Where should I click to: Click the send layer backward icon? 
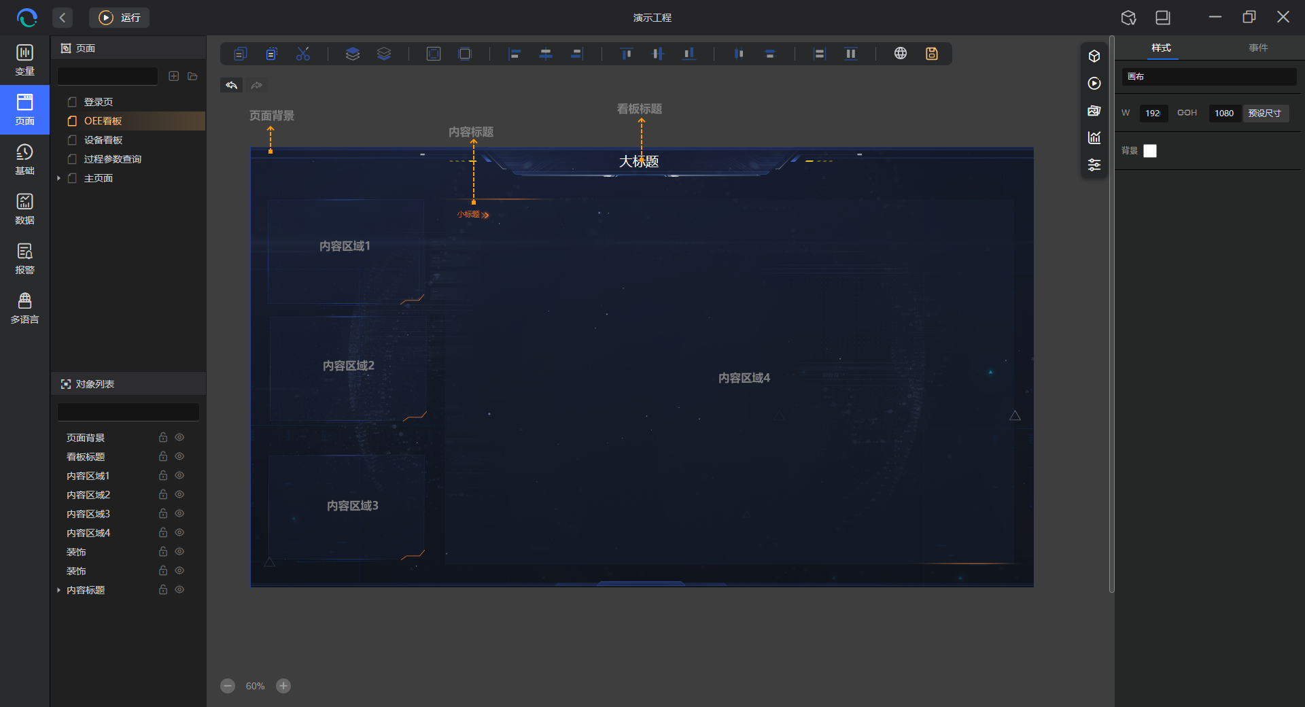(384, 54)
